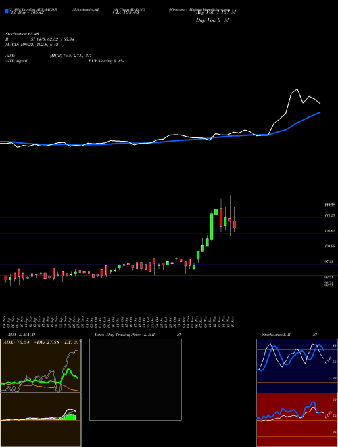Click the peak of the white price line
This screenshot has height=447, width=338.
[x=297, y=89]
